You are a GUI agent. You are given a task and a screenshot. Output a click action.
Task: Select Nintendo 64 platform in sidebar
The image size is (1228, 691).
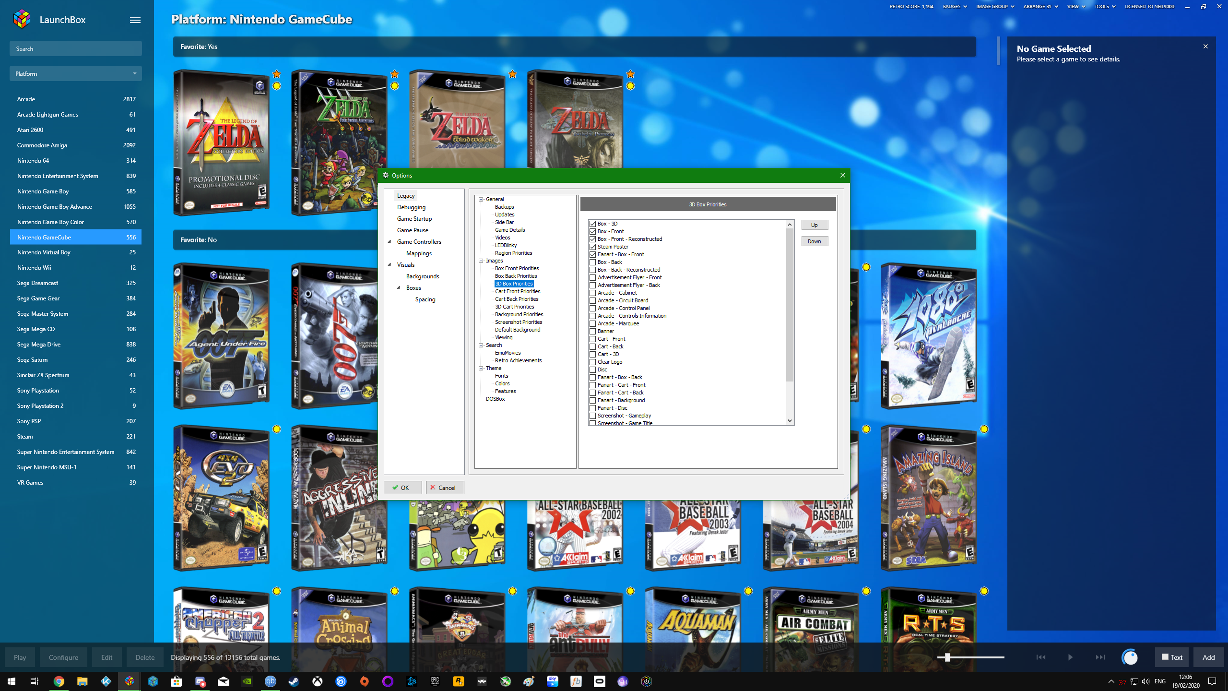point(76,160)
